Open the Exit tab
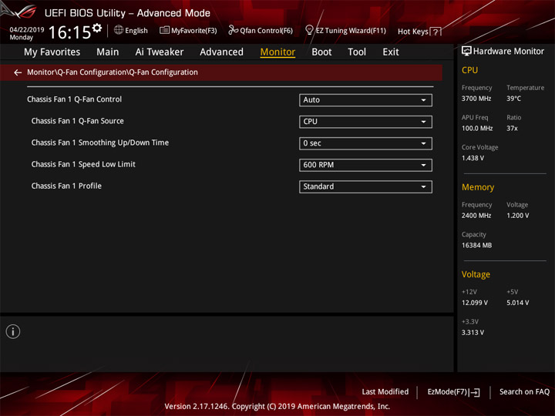Viewport: 555px width, 416px height. (x=391, y=52)
